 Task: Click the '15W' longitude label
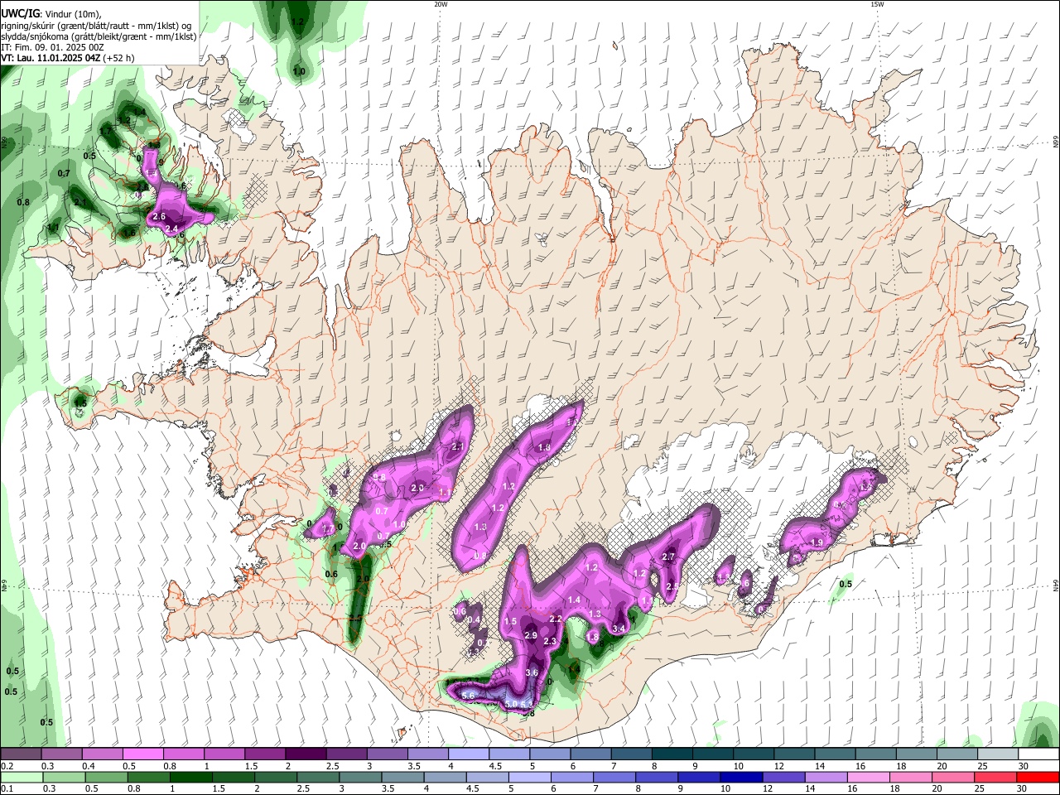click(877, 4)
